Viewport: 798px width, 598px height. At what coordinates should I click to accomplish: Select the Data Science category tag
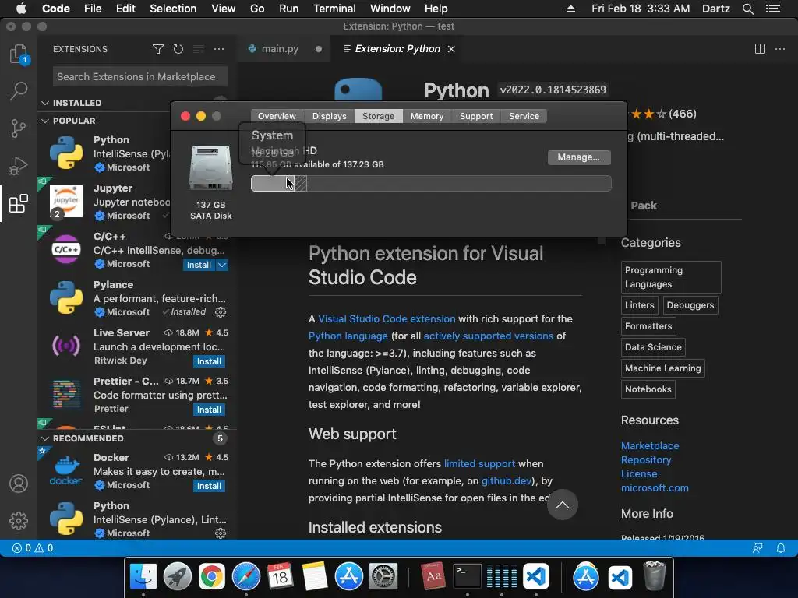(653, 347)
